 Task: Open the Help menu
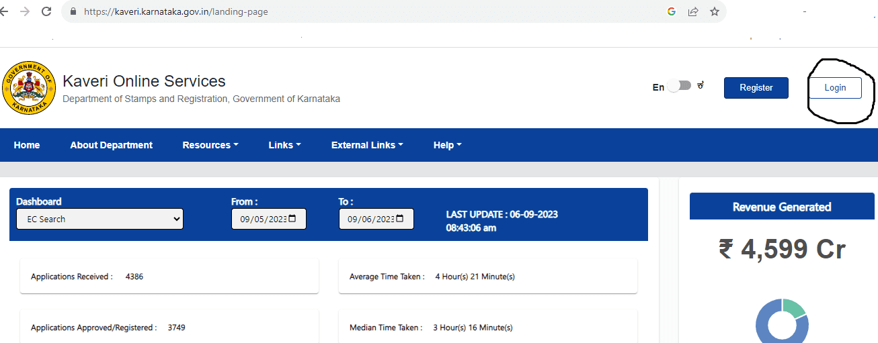(447, 145)
